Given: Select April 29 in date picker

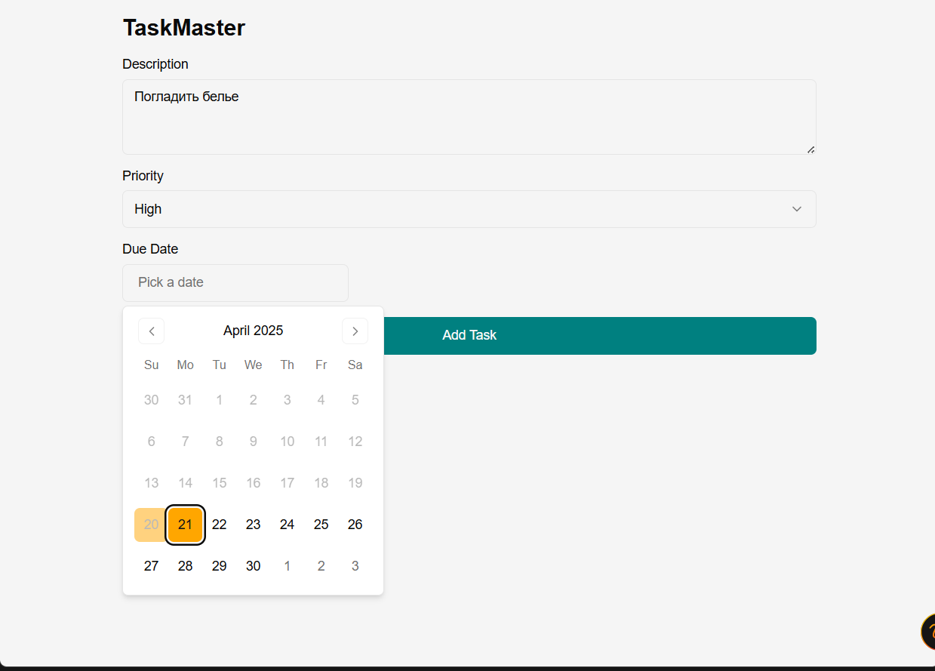Looking at the screenshot, I should (x=219, y=566).
